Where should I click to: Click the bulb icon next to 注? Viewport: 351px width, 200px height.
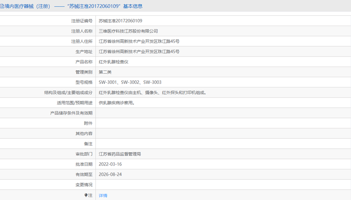[86, 195]
